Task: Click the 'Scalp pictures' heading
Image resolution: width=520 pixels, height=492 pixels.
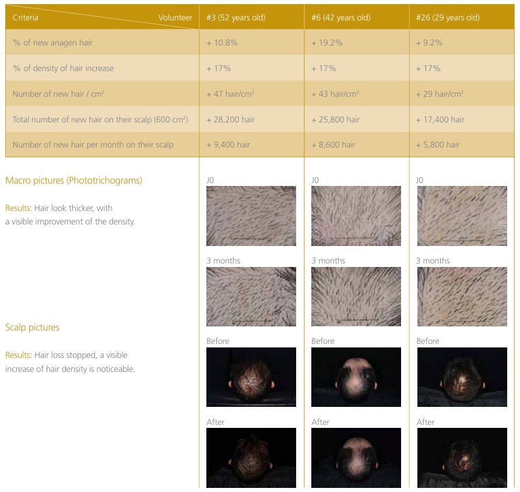Action: 32,328
